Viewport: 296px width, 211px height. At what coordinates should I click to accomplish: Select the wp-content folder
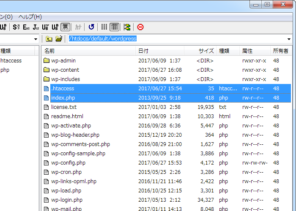pos(65,70)
